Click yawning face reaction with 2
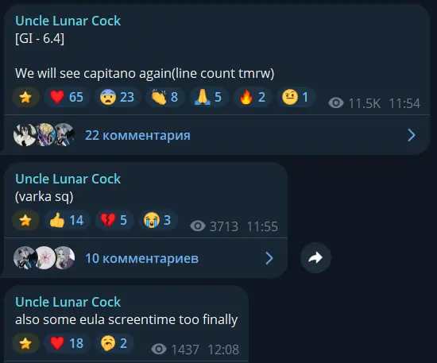Image resolution: width=437 pixels, height=363 pixels. pos(114,343)
